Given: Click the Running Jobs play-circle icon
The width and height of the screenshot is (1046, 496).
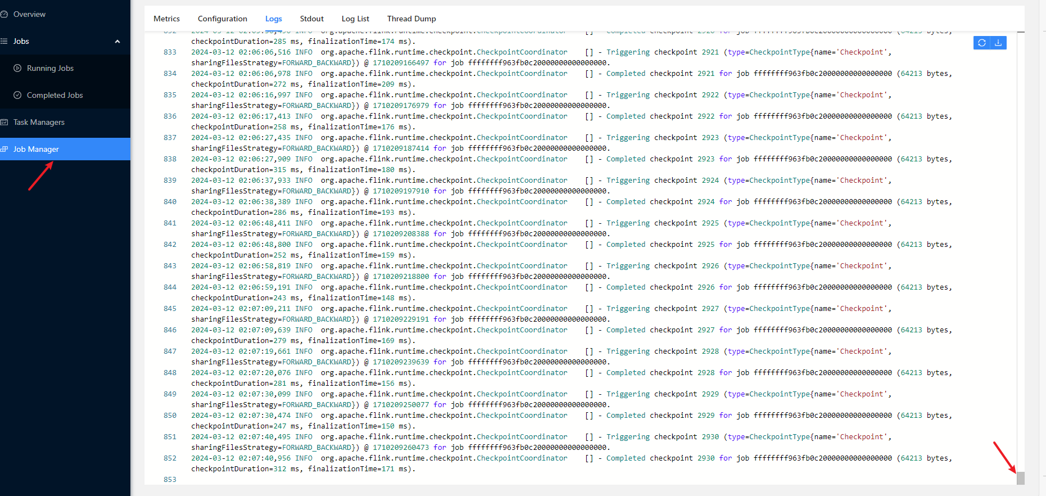Looking at the screenshot, I should click(17, 68).
